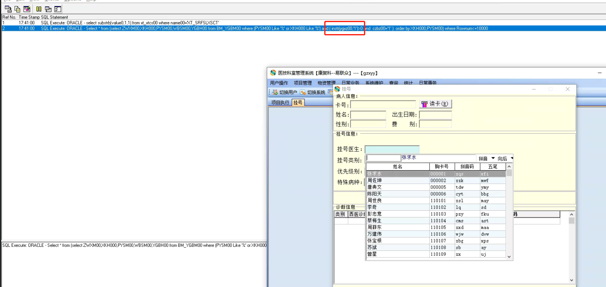Screen dimensions: 606x287
Task: Select doctor 周薛东 in the list
Action: point(436,227)
